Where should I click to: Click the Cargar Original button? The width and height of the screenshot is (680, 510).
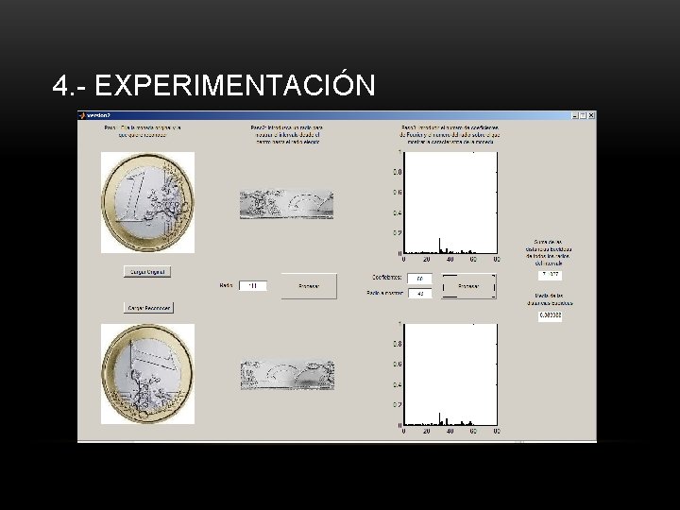click(x=147, y=272)
